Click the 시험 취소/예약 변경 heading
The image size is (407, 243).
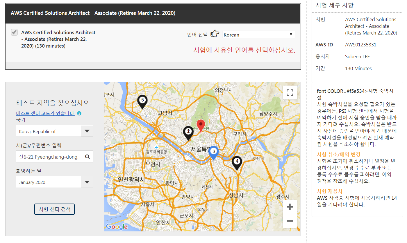click(x=339, y=154)
